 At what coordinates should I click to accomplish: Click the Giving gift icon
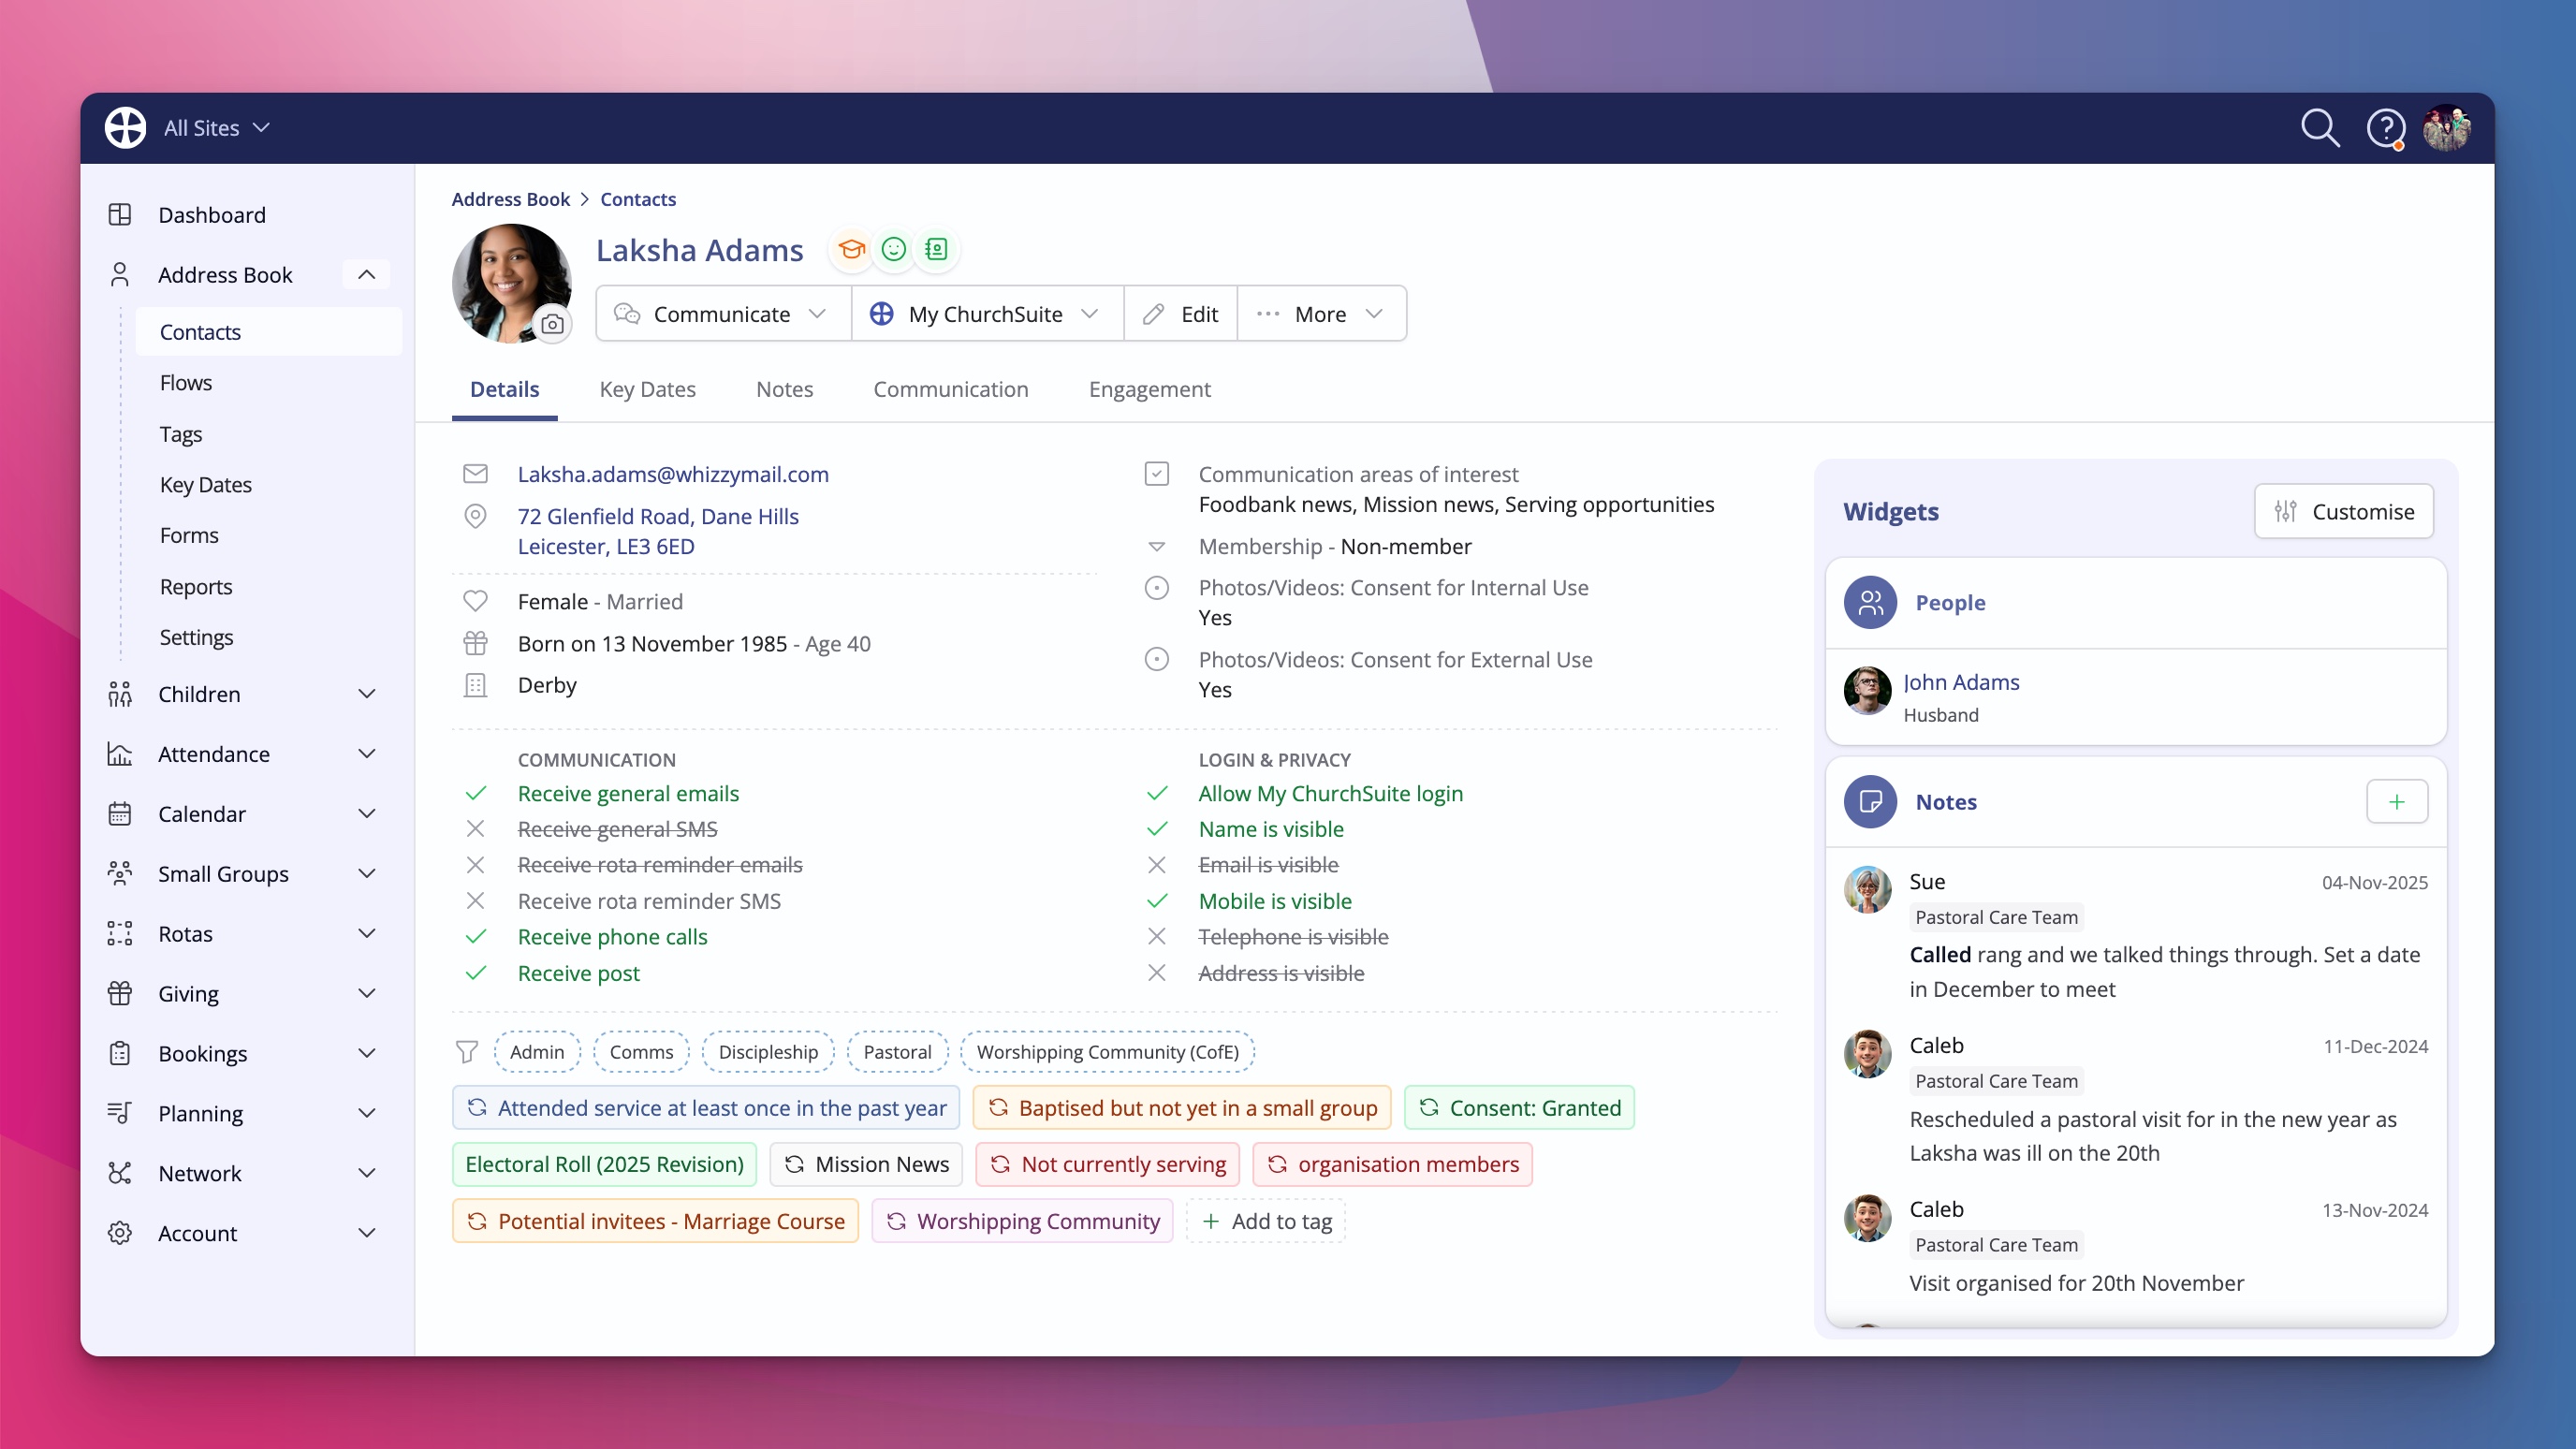point(120,994)
